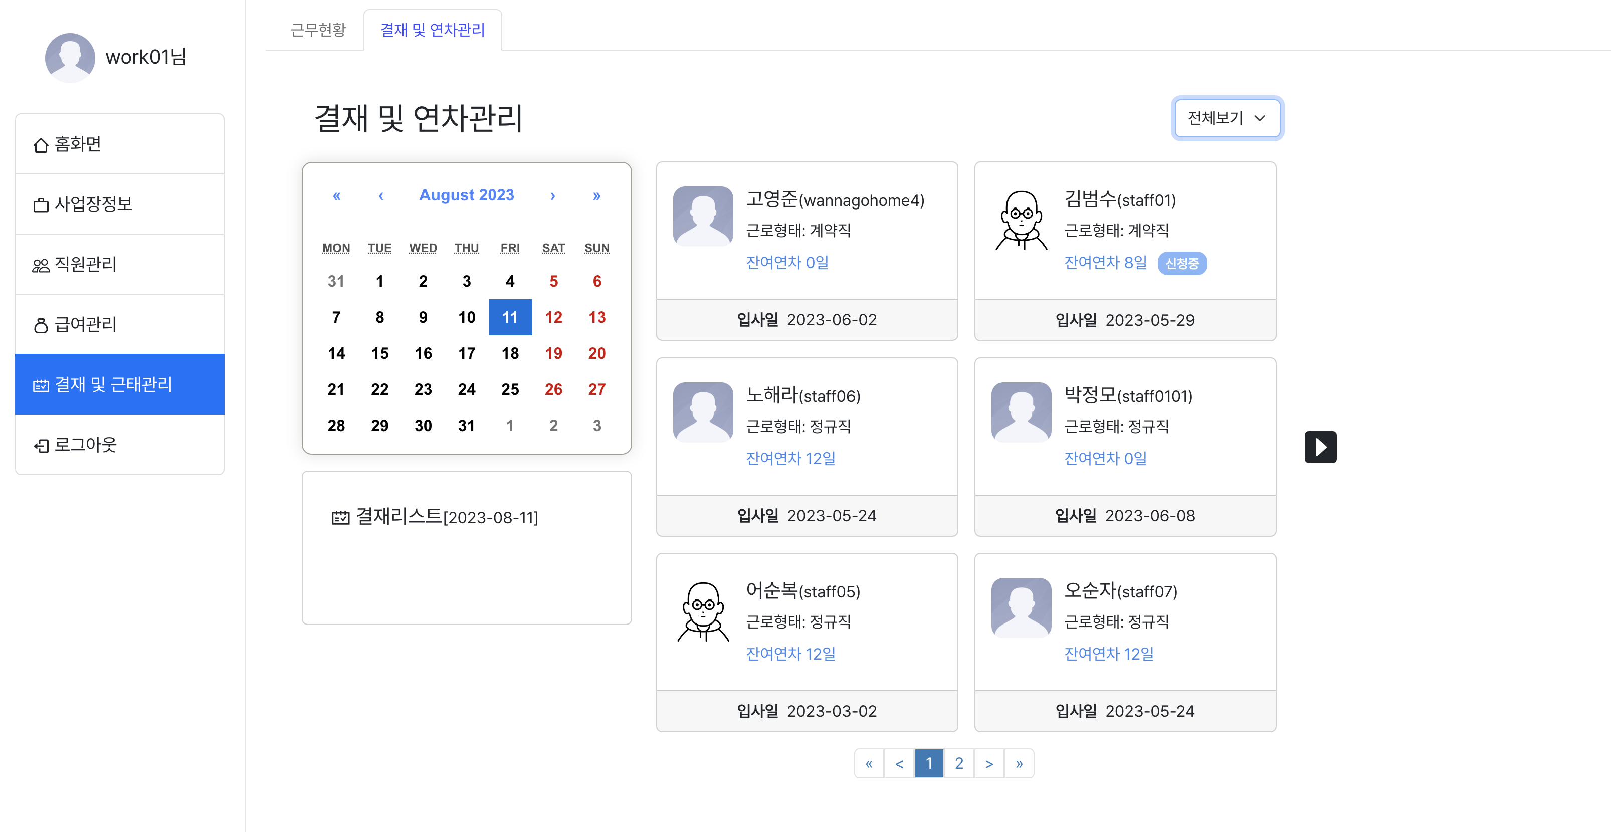The height and width of the screenshot is (832, 1611).
Task: Click the calendar icon beside 결재리스트
Action: (340, 517)
